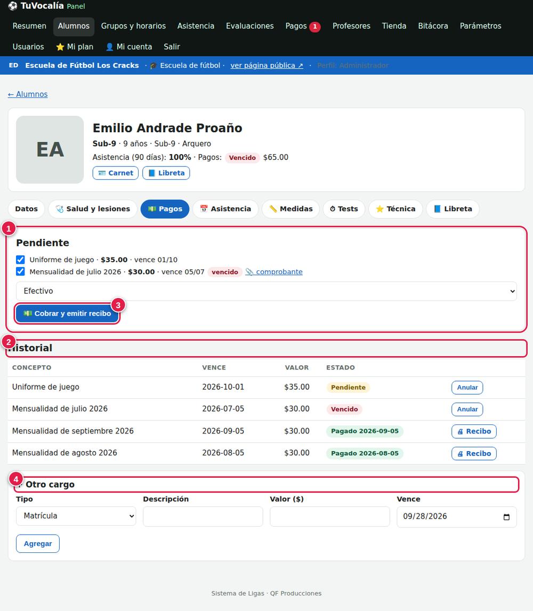Click the Agregar button
The height and width of the screenshot is (611, 533).
(38, 544)
